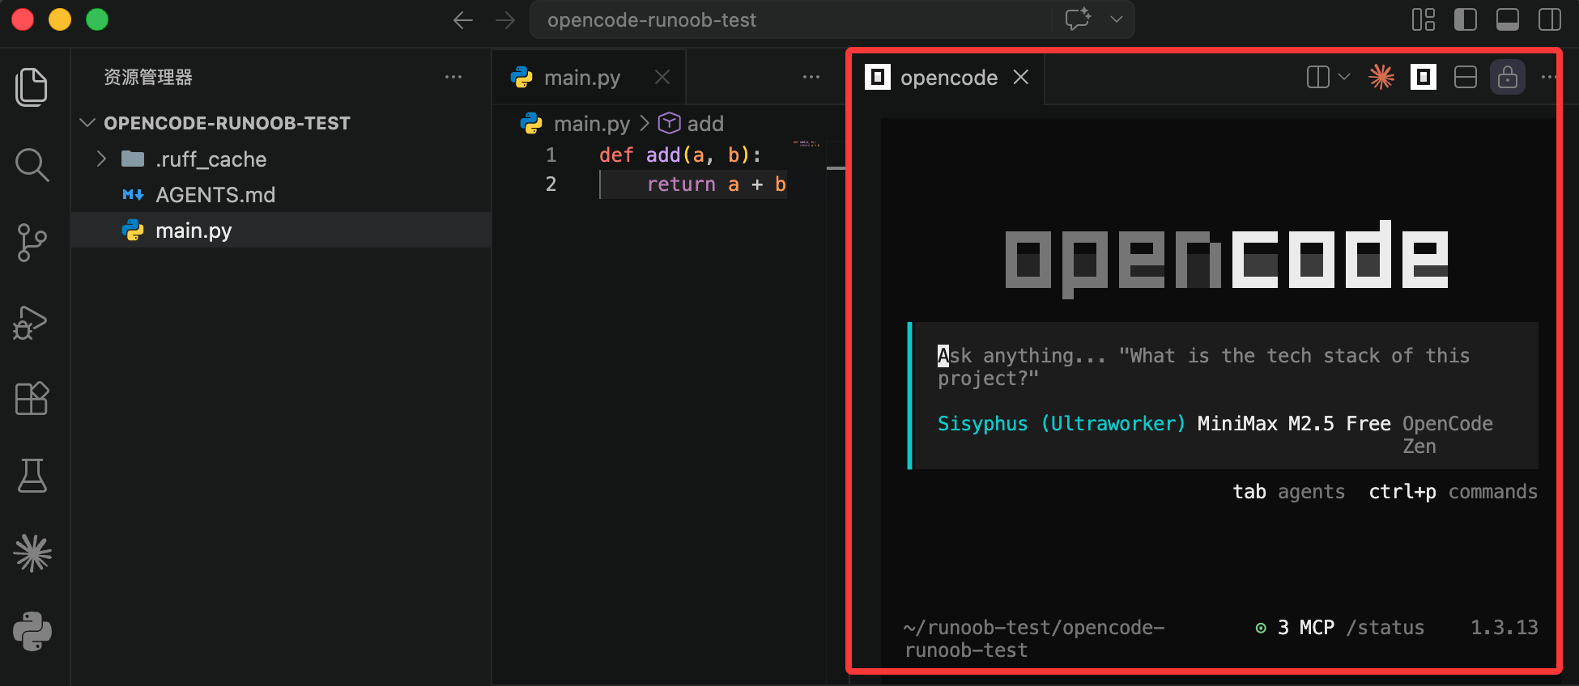The height and width of the screenshot is (686, 1579).
Task: Open the chat icon in the title bar
Action: click(x=1078, y=19)
